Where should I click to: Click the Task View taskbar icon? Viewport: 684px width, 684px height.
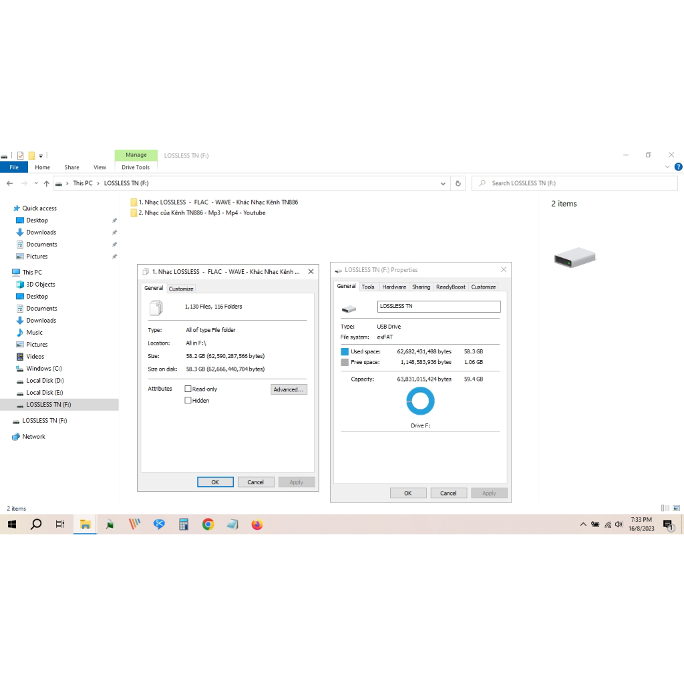click(60, 525)
